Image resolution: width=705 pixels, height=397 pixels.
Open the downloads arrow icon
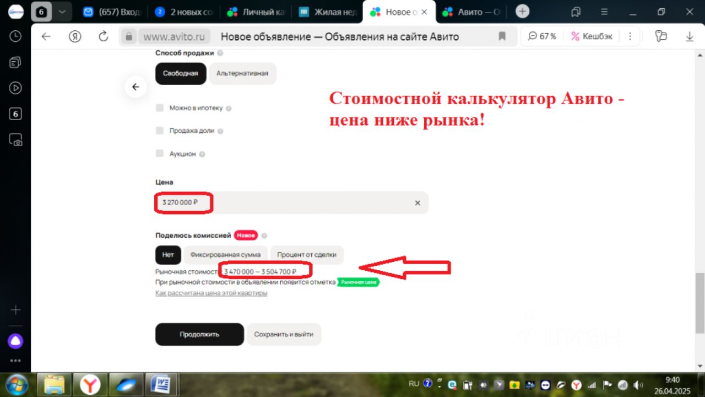click(690, 36)
